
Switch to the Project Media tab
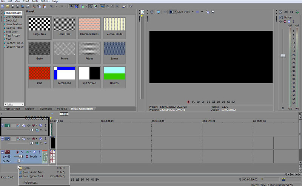(12, 108)
